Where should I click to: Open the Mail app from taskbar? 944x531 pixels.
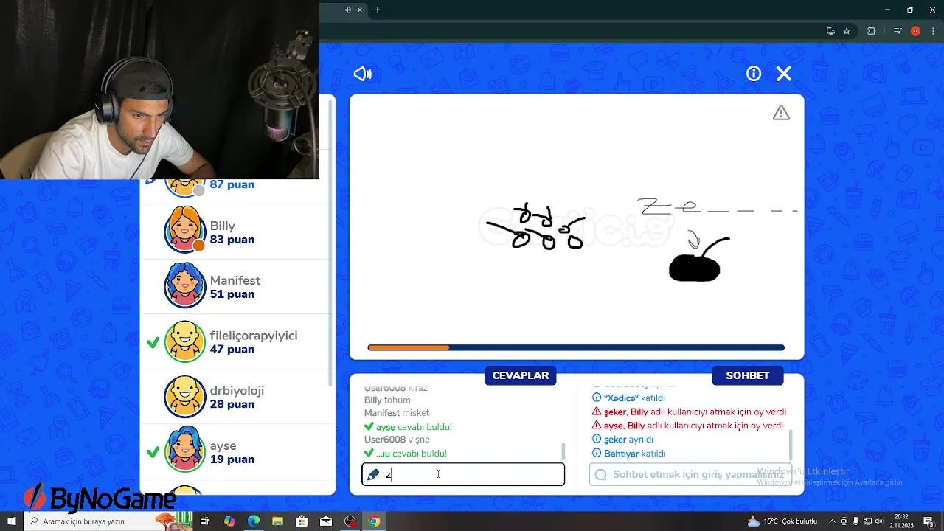tap(326, 521)
